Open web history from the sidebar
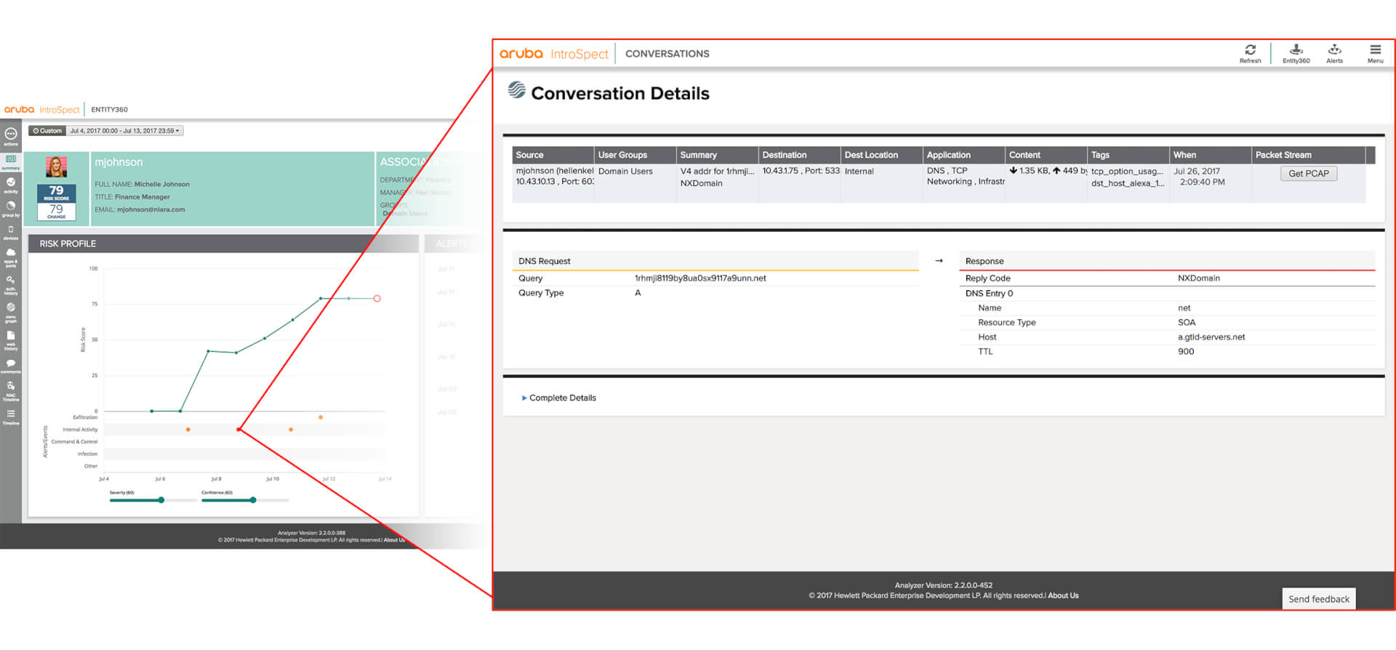 coord(11,338)
